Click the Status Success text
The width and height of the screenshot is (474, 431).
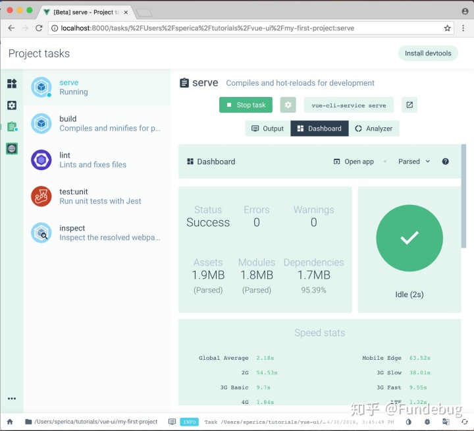tap(208, 222)
